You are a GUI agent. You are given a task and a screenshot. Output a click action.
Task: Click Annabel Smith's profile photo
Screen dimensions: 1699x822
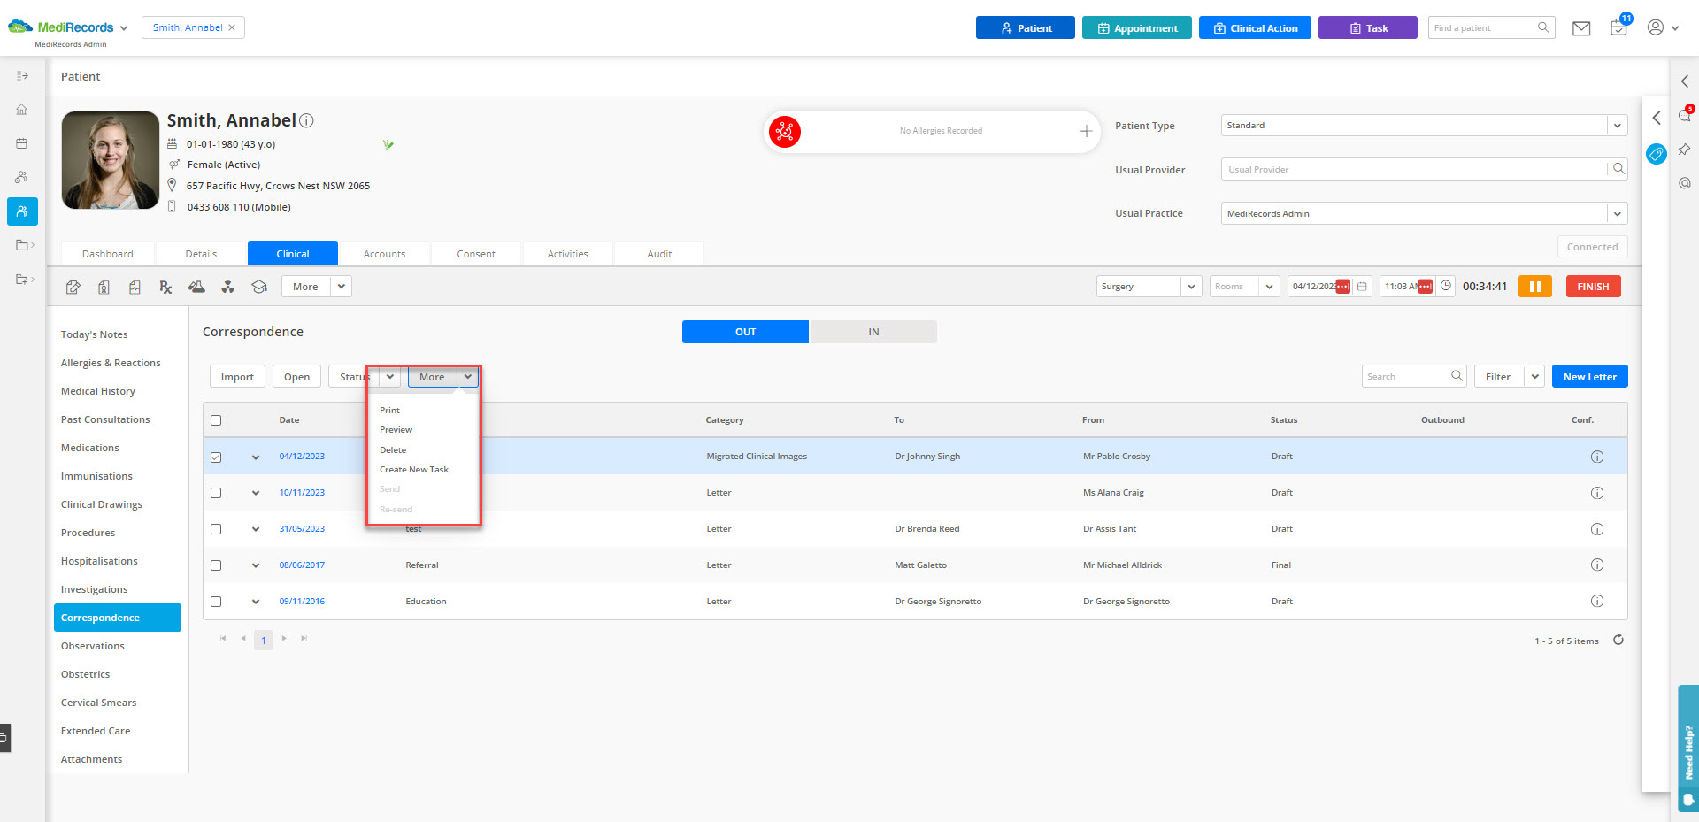(x=111, y=160)
